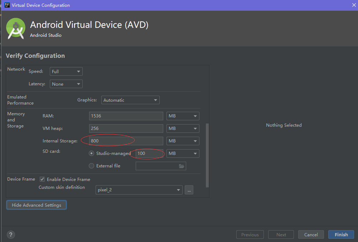Click the SD card label

pos(51,151)
